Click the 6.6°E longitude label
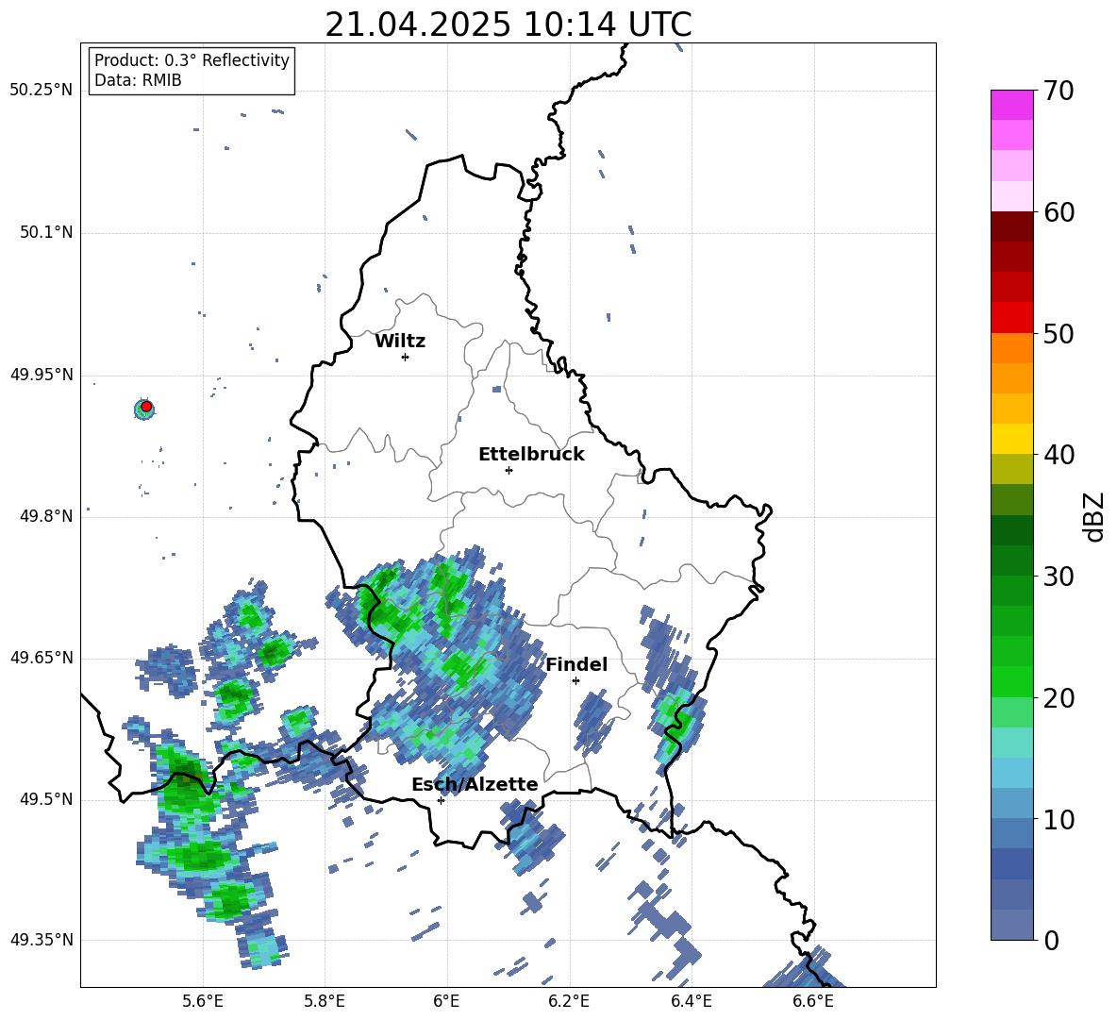 click(813, 1002)
